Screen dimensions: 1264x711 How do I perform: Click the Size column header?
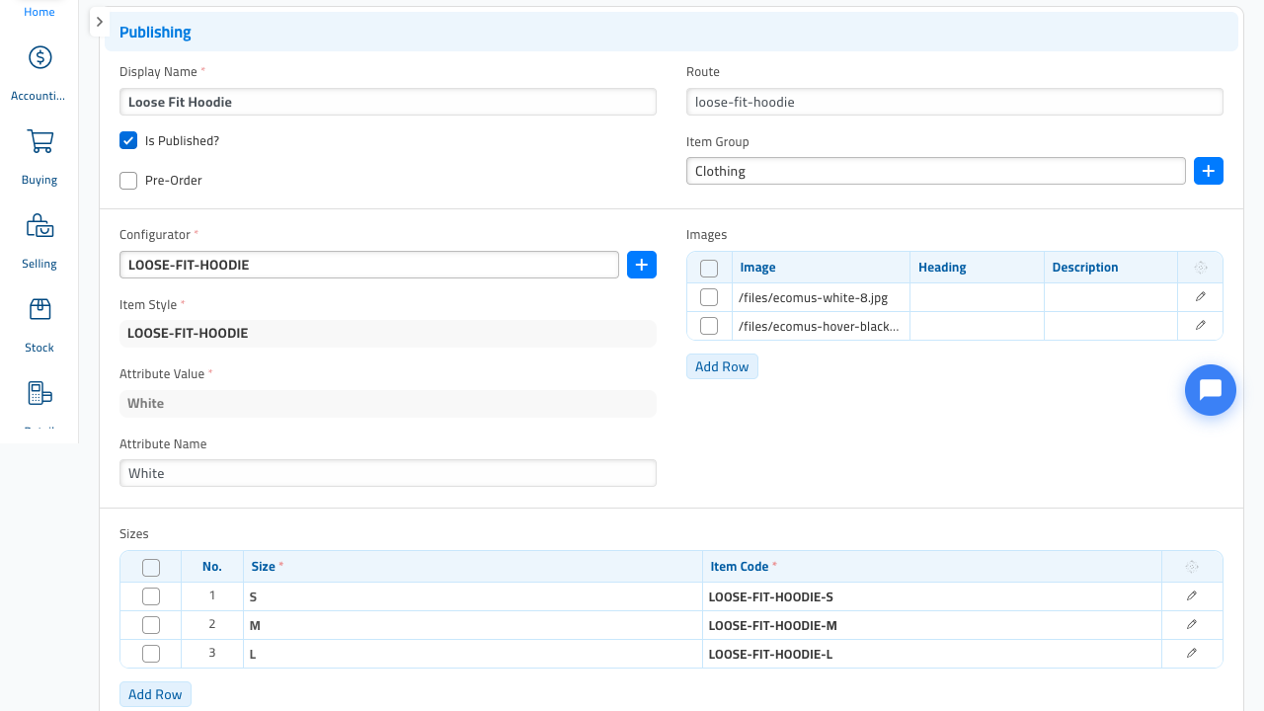(x=473, y=567)
